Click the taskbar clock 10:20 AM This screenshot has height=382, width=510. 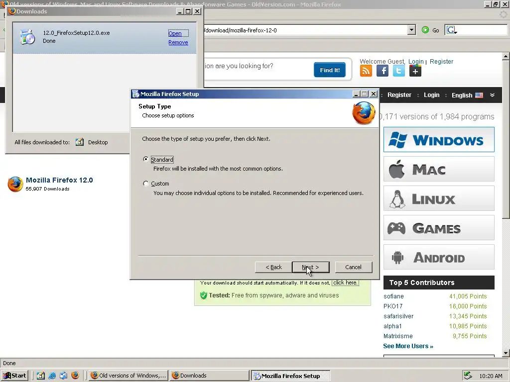[491, 376]
